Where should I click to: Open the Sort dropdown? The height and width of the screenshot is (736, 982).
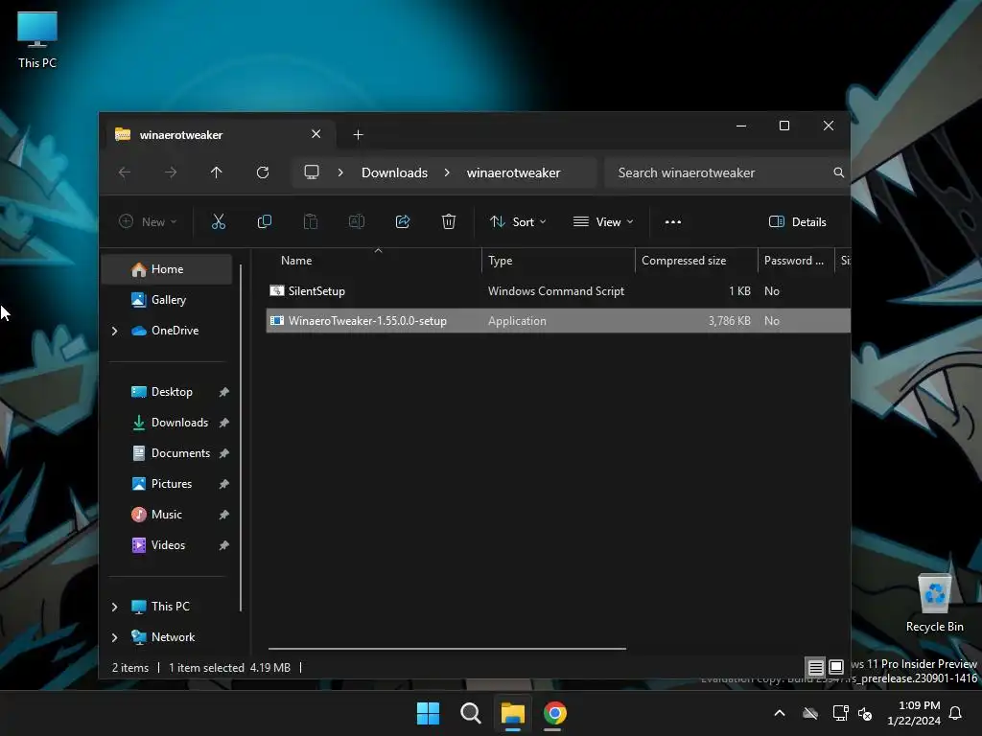click(x=518, y=222)
